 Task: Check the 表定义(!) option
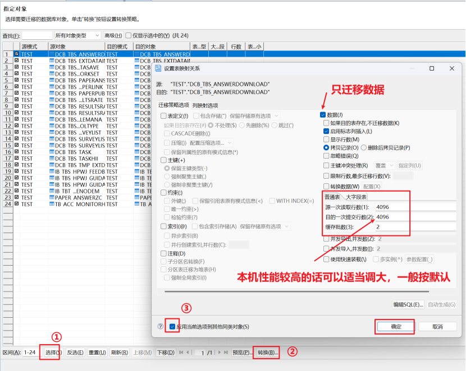pos(163,115)
